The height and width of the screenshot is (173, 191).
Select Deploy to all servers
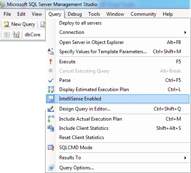(118, 23)
